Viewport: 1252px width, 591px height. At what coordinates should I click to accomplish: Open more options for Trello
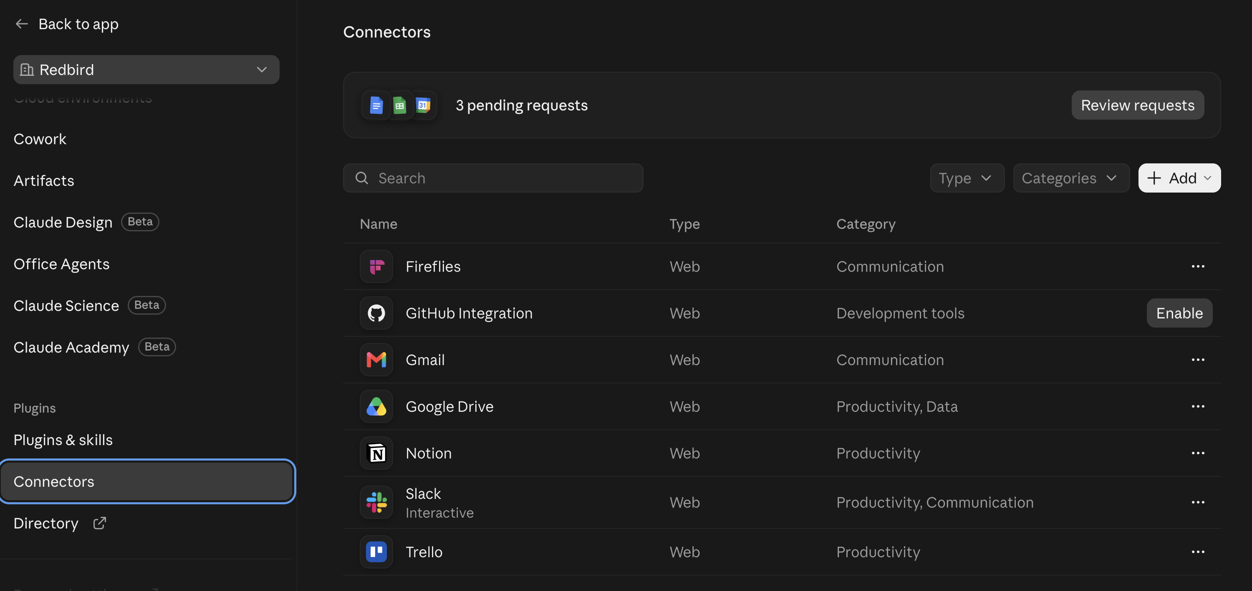pos(1198,552)
